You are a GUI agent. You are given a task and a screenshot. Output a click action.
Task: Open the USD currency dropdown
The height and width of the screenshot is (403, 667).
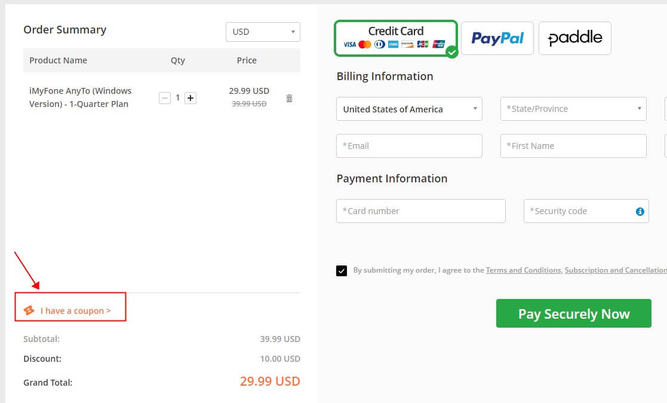click(263, 32)
